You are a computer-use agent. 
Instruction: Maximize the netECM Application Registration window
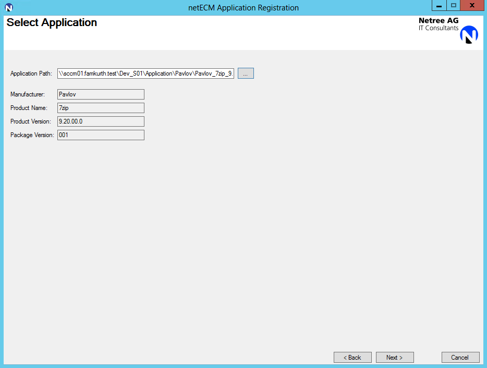pyautogui.click(x=454, y=6)
